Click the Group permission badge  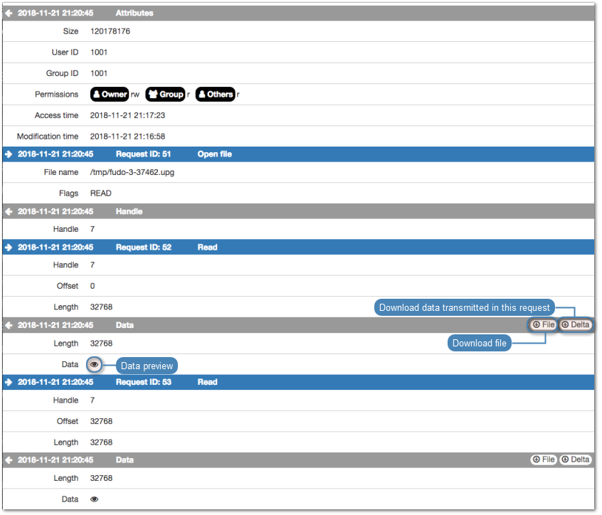coord(165,94)
